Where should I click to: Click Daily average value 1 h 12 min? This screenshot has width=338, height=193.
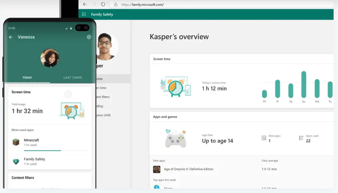(x=269, y=169)
